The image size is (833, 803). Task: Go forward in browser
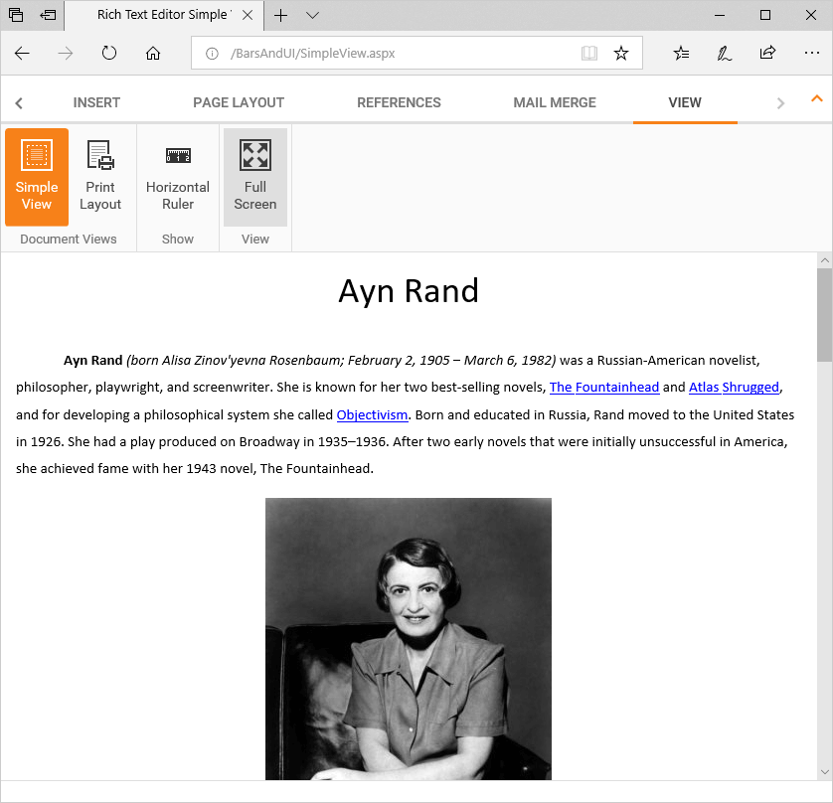[x=66, y=53]
